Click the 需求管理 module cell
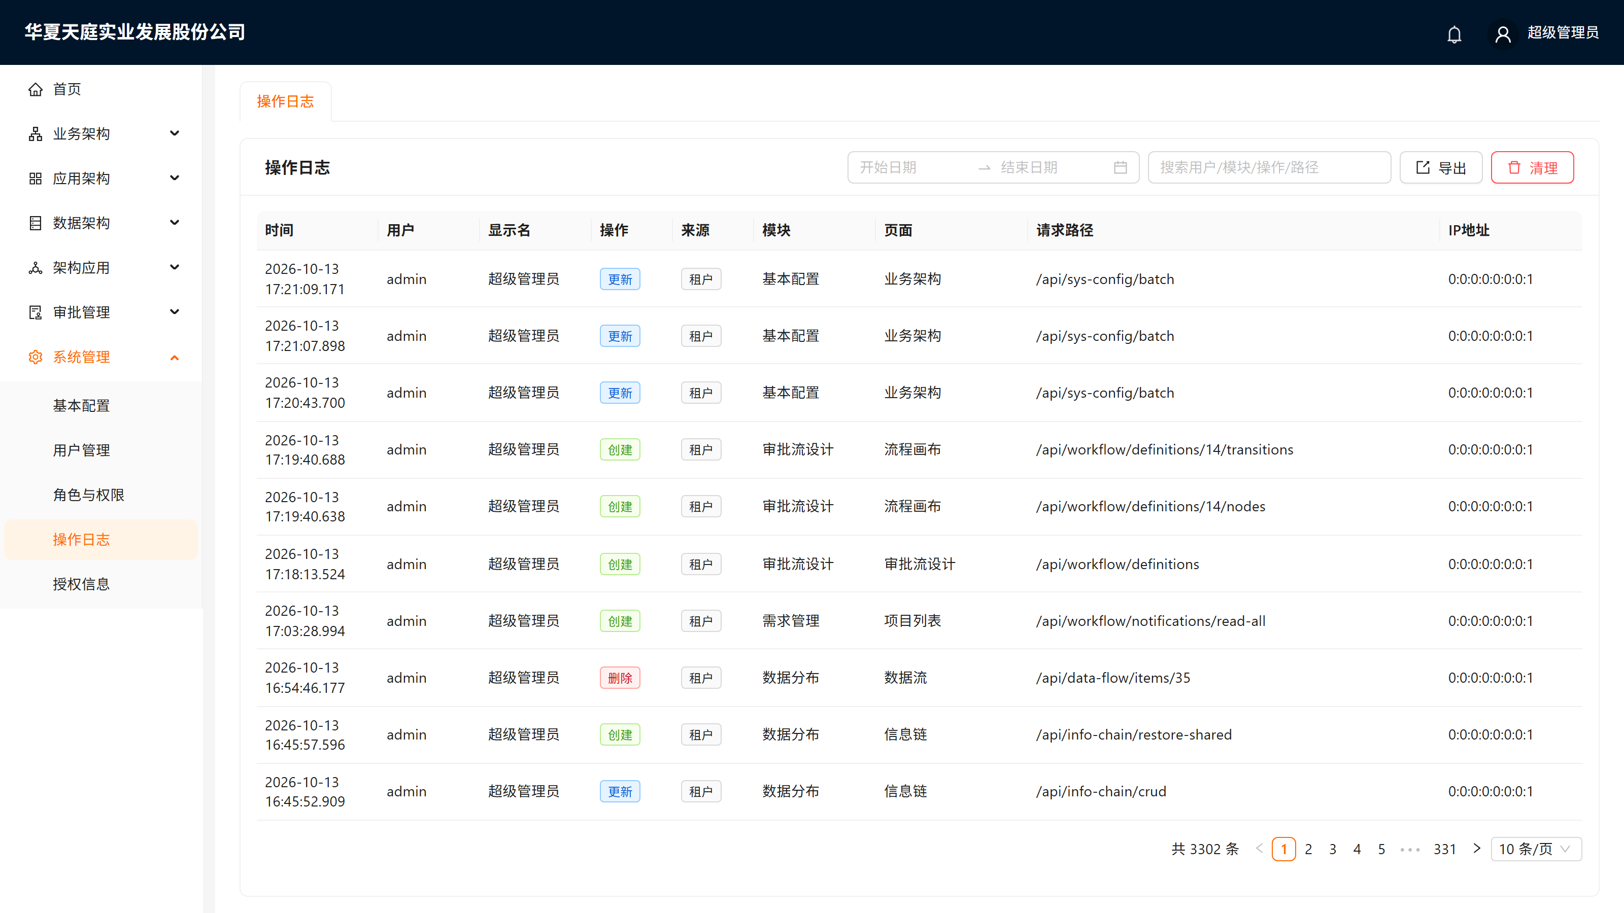 [791, 621]
